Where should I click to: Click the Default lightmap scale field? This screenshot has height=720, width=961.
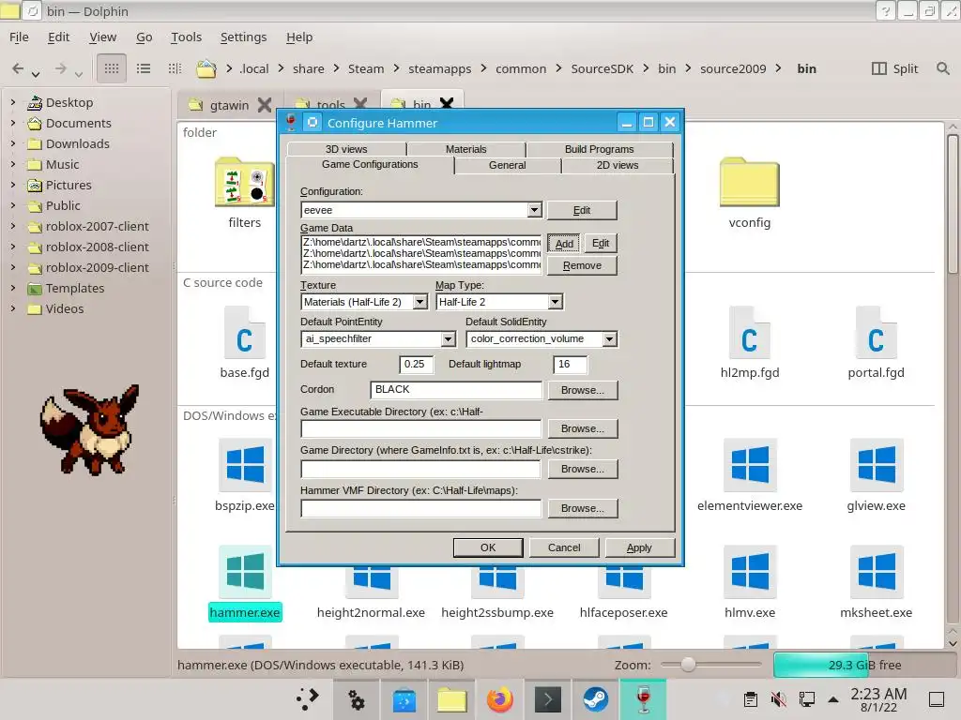tap(570, 365)
